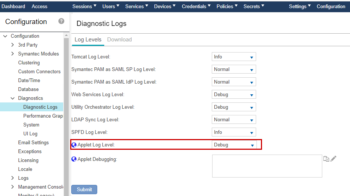
Task: Switch to the Log Levels tab
Action: coord(88,40)
